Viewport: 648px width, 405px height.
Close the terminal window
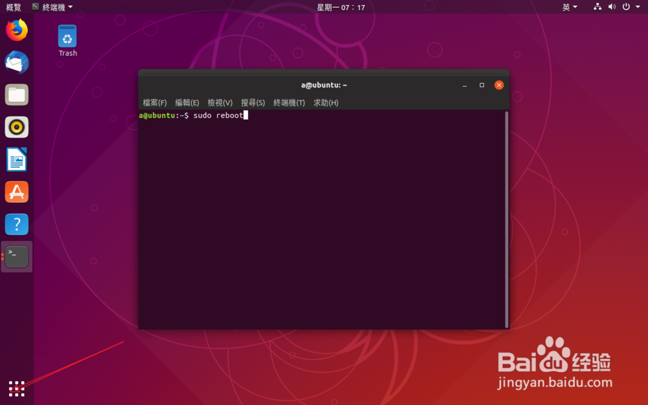tap(499, 85)
